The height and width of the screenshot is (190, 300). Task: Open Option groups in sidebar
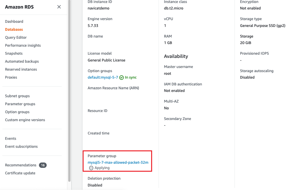[17, 112]
